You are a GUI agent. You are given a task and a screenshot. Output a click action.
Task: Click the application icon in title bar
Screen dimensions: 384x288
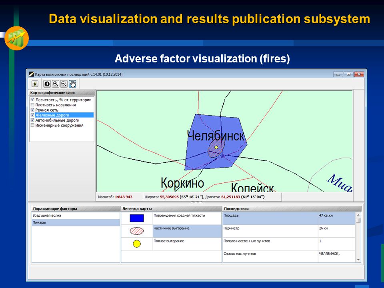coord(31,74)
